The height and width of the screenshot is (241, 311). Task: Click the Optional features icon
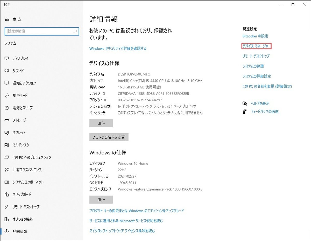(x=7, y=219)
